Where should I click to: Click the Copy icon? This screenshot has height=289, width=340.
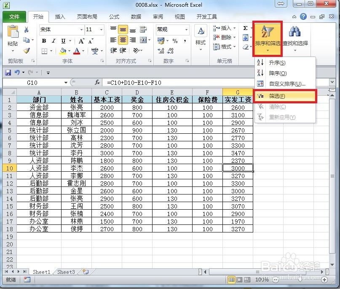(x=26, y=40)
